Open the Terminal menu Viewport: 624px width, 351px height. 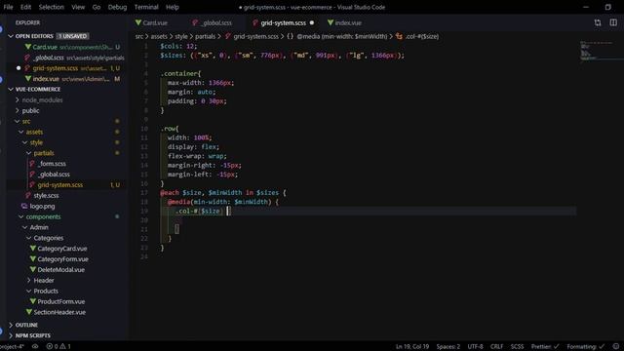coord(146,7)
